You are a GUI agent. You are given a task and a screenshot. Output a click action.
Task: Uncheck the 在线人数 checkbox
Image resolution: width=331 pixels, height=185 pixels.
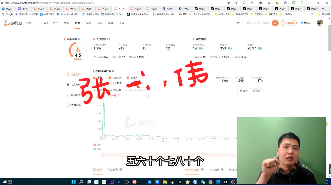109,77
